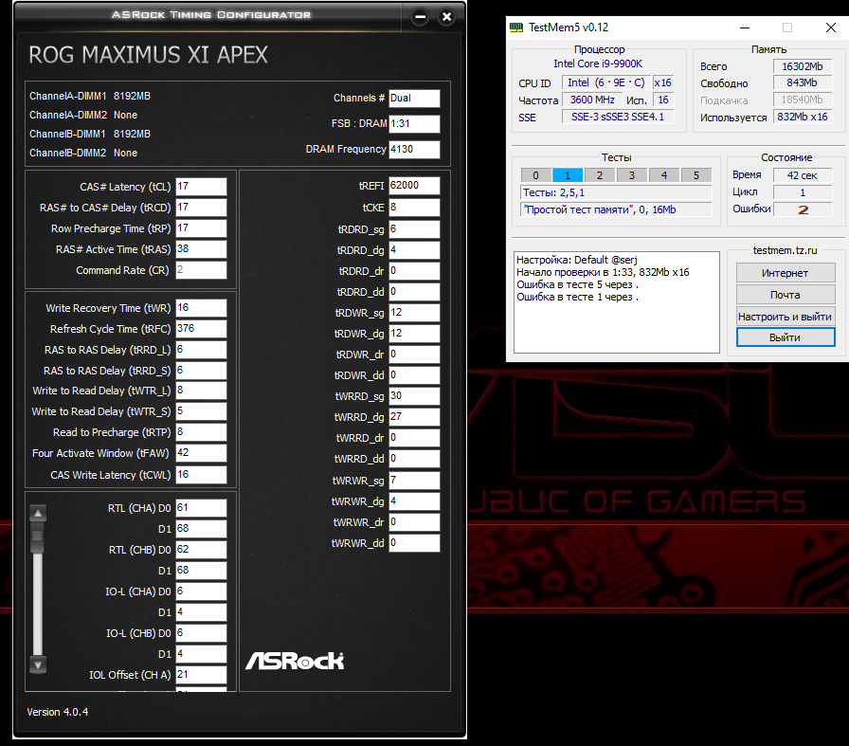Open the testmem.tz.ru link label

pyautogui.click(x=786, y=250)
